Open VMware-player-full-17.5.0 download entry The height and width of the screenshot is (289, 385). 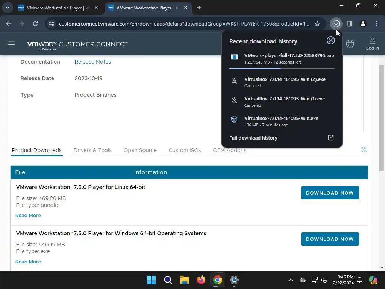tap(282, 59)
